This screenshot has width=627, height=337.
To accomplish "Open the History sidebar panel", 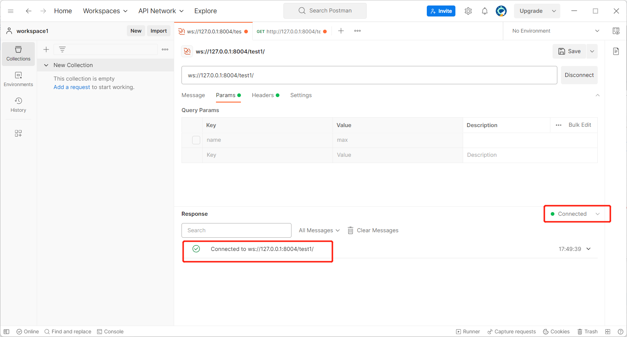I will point(18,105).
